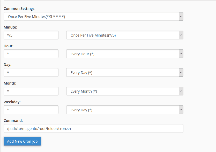Screen dimensions: 216x152
Task: Open the Every Month dropdown
Action: (124, 91)
